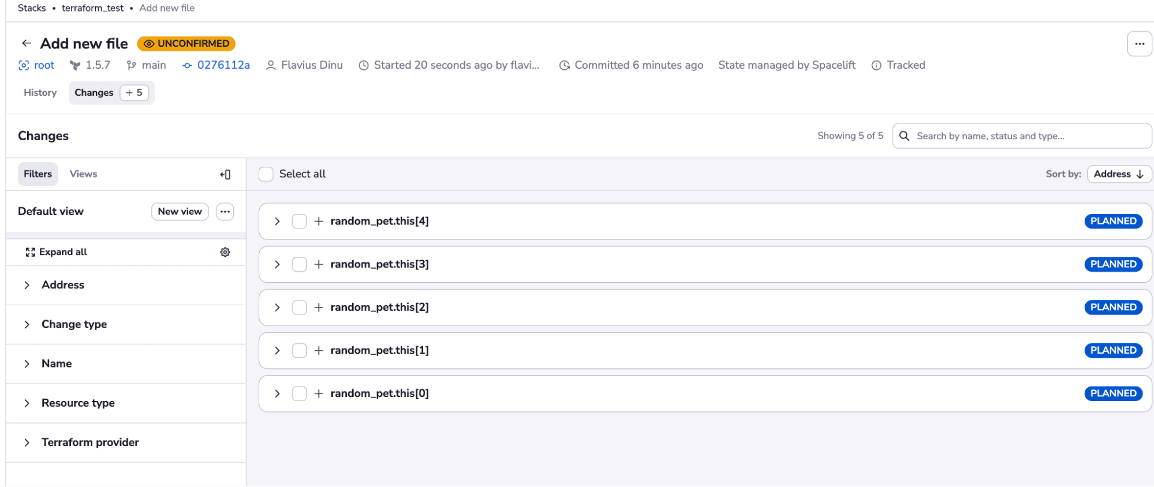Open the root link
The image size is (1154, 487).
point(44,65)
